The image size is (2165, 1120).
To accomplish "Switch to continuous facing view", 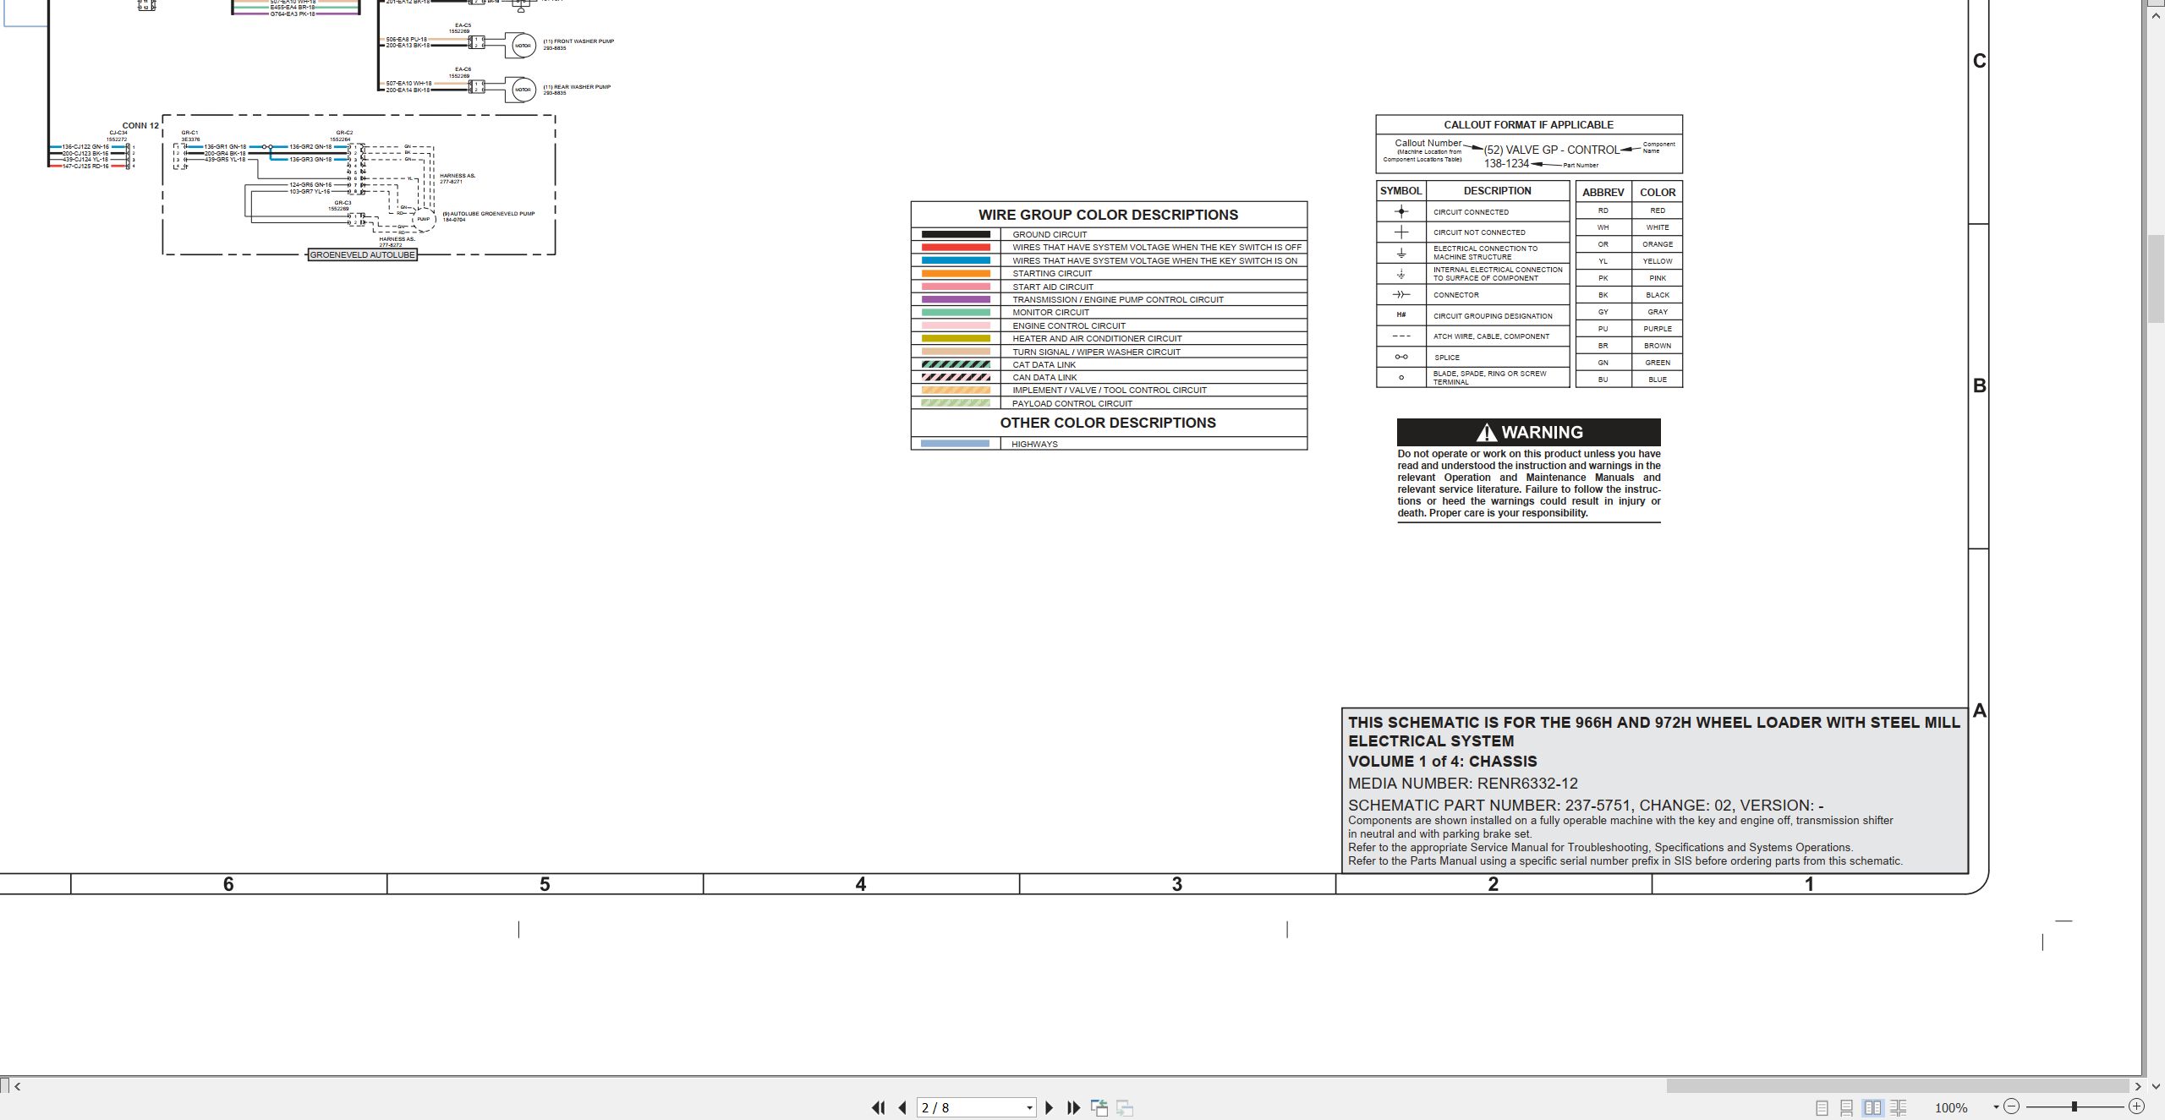I will click(x=1898, y=1107).
